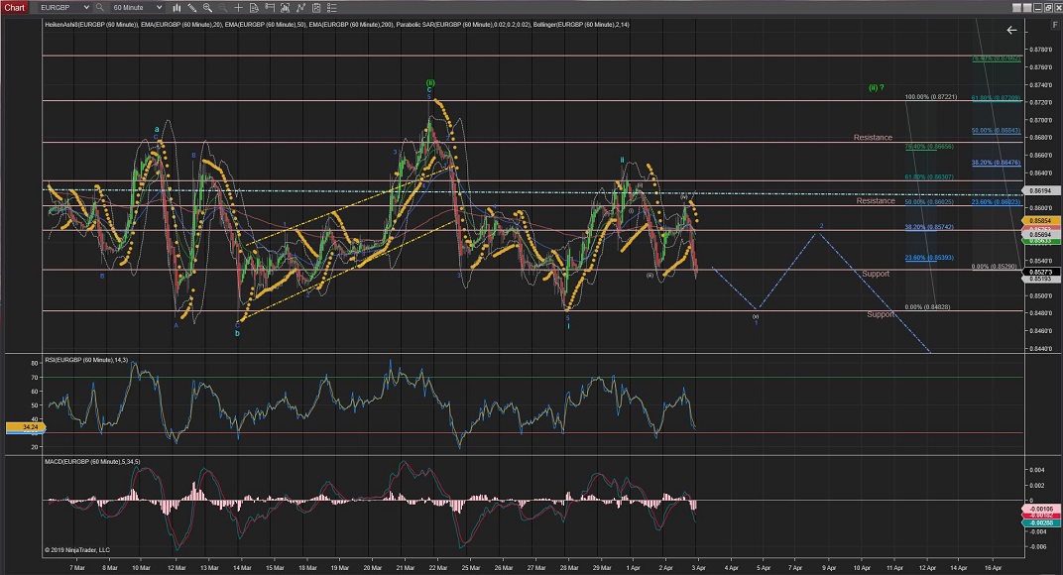Click the blue 61.80% (0.87209) Fibonacci label
The height and width of the screenshot is (575, 1063).
(x=996, y=98)
